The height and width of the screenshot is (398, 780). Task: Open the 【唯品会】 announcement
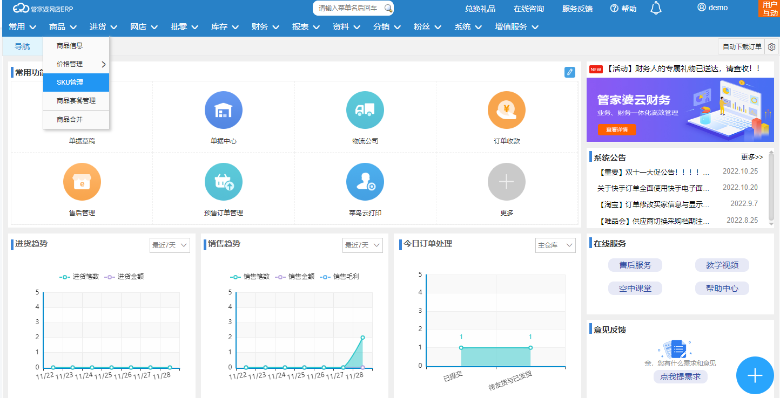(653, 221)
